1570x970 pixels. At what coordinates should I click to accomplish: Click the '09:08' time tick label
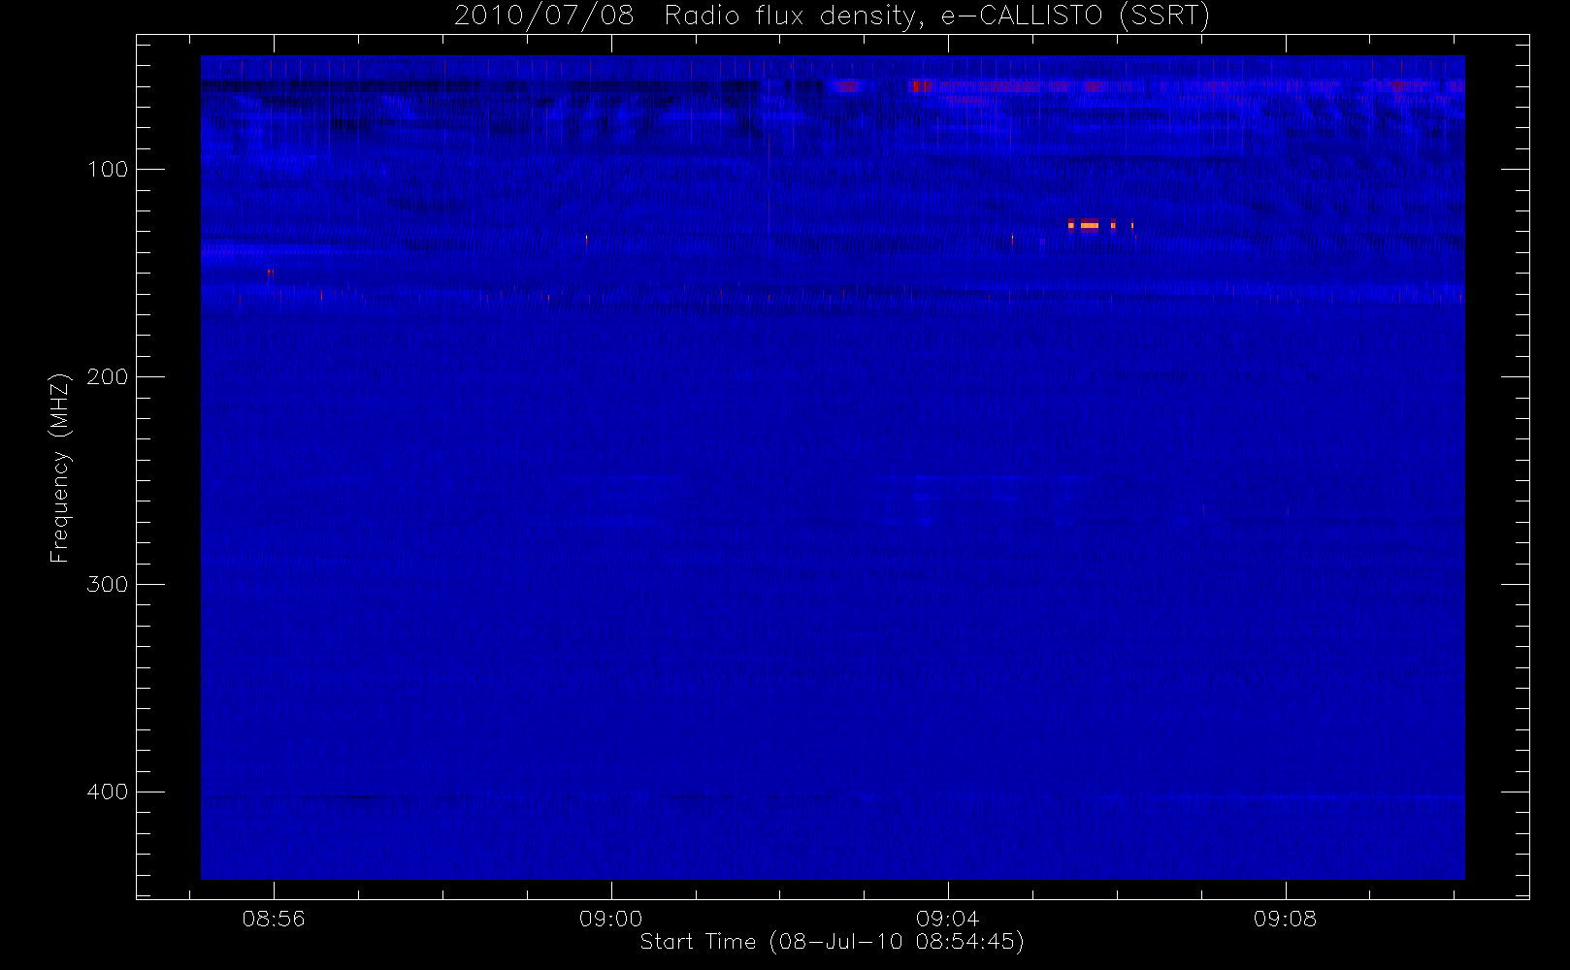(1285, 919)
